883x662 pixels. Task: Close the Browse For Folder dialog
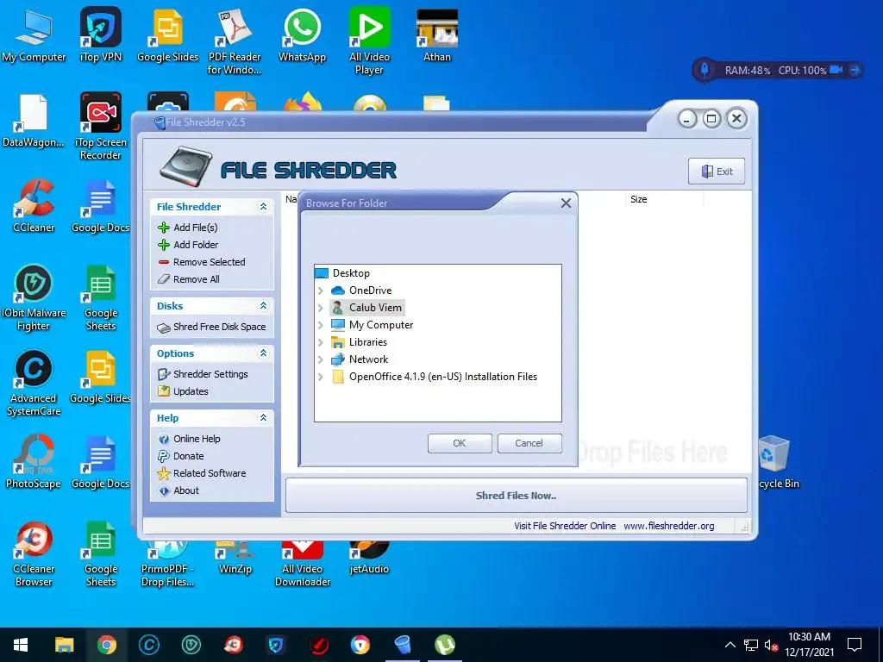[x=566, y=203]
